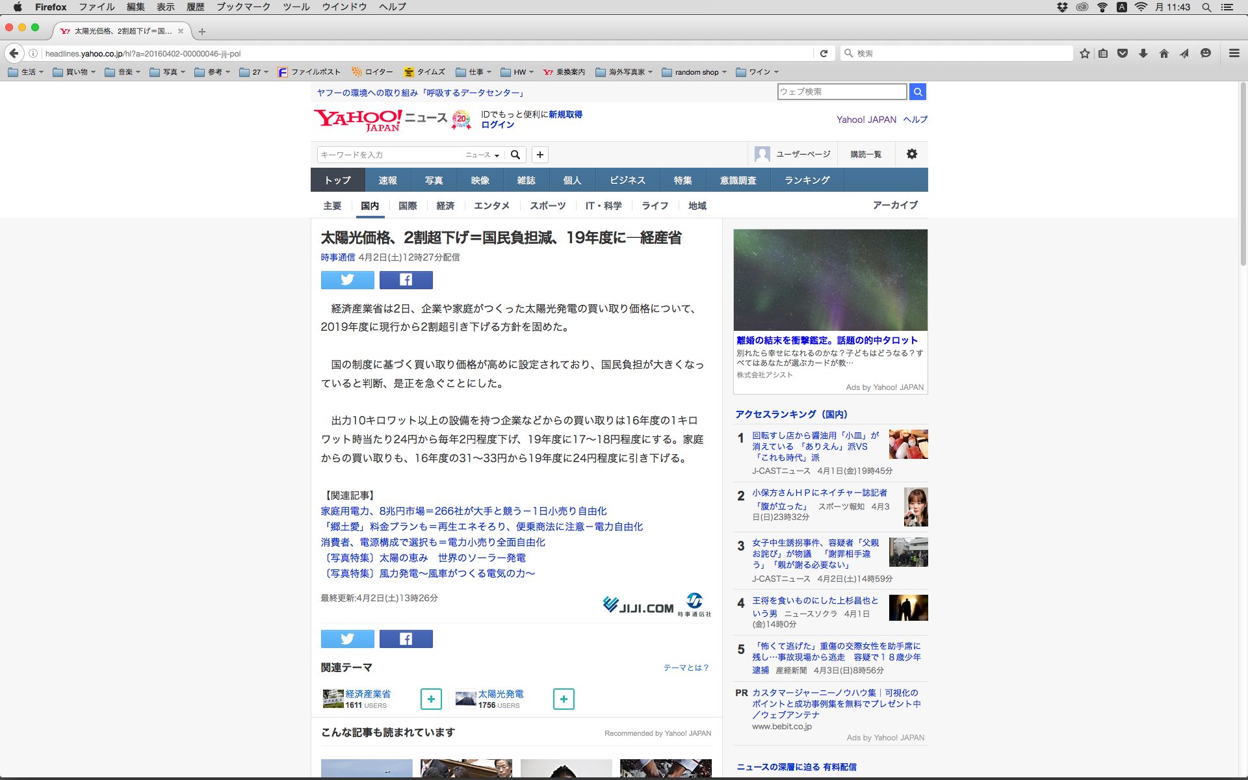This screenshot has height=780, width=1248.
Task: Follow the 太陽光発電 theme plus button
Action: pos(564,699)
